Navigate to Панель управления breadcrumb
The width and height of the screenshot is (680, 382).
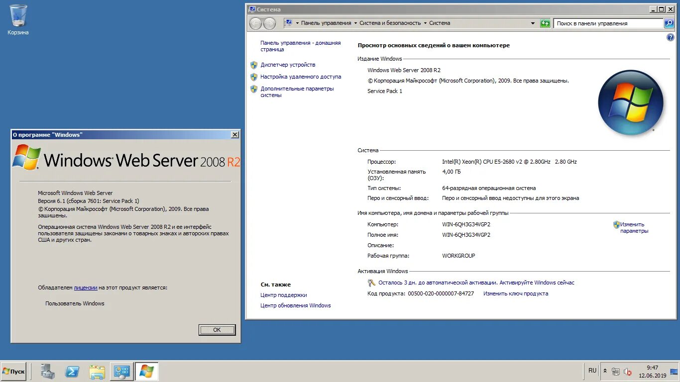326,23
